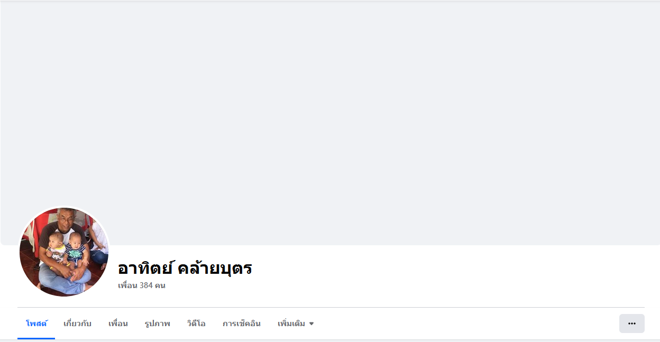
Task: Open the การเช็คอิน tab
Action: coord(242,323)
